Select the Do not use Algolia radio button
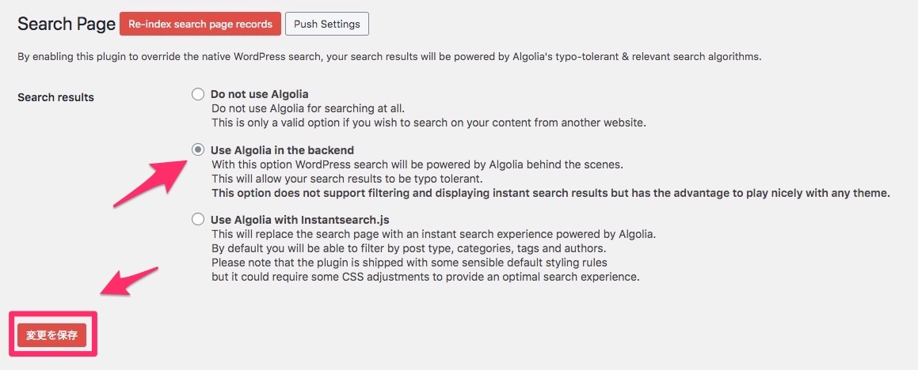The width and height of the screenshot is (918, 370). [198, 94]
